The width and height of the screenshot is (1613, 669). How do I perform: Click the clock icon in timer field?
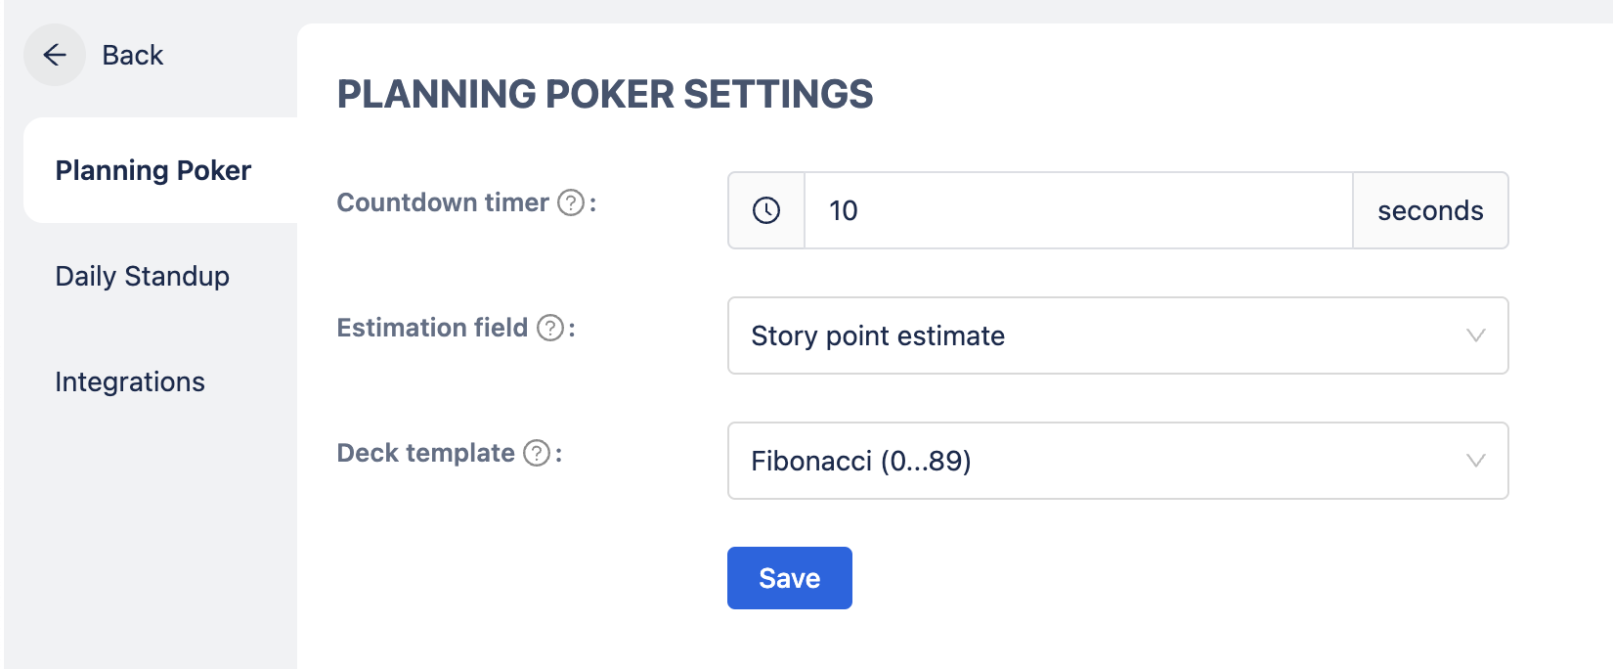[x=766, y=210]
